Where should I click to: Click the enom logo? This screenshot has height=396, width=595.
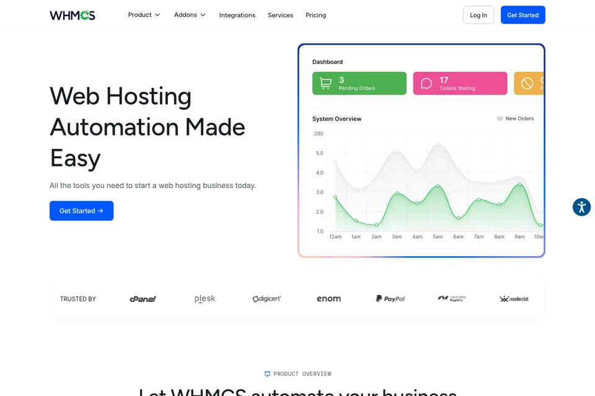328,299
